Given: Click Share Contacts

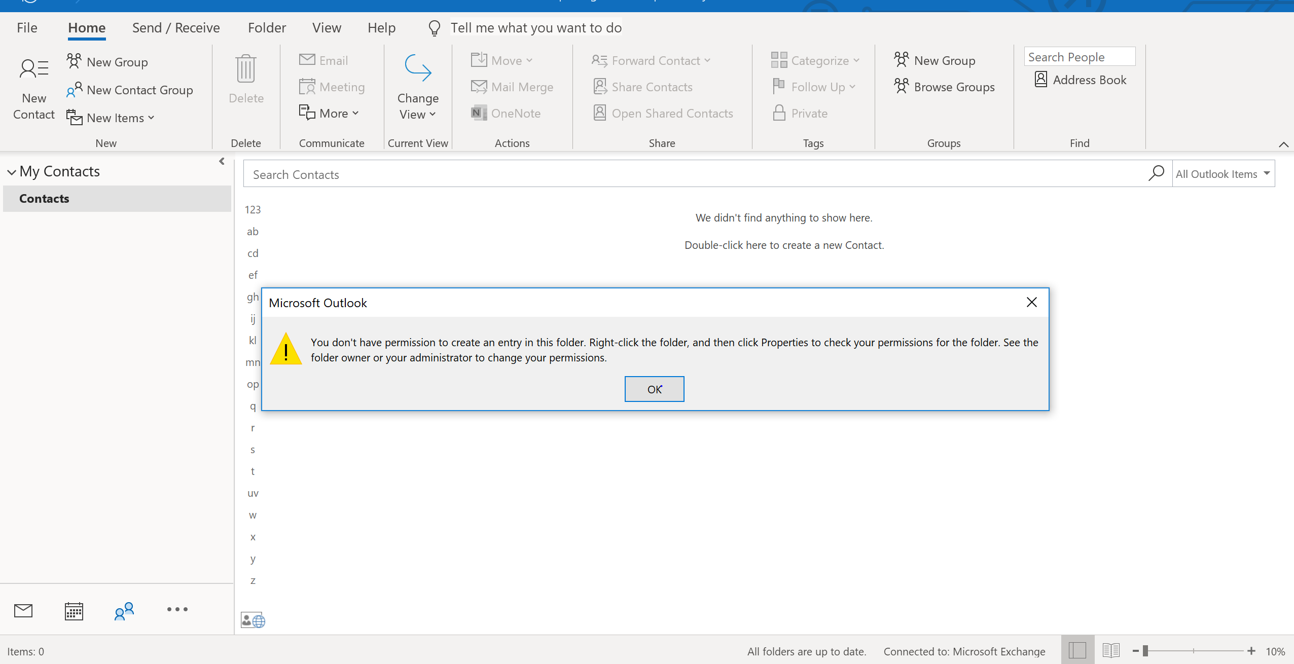Looking at the screenshot, I should click(642, 87).
